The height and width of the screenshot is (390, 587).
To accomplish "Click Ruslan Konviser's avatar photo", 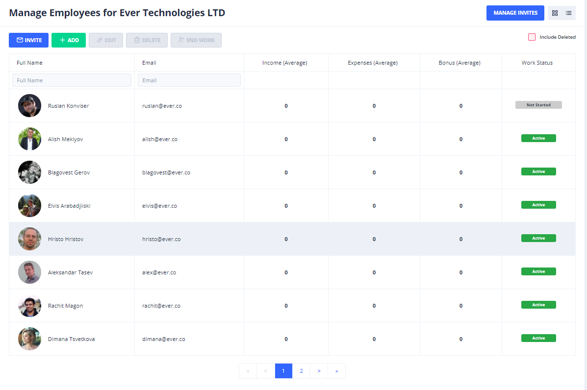I will [x=29, y=106].
